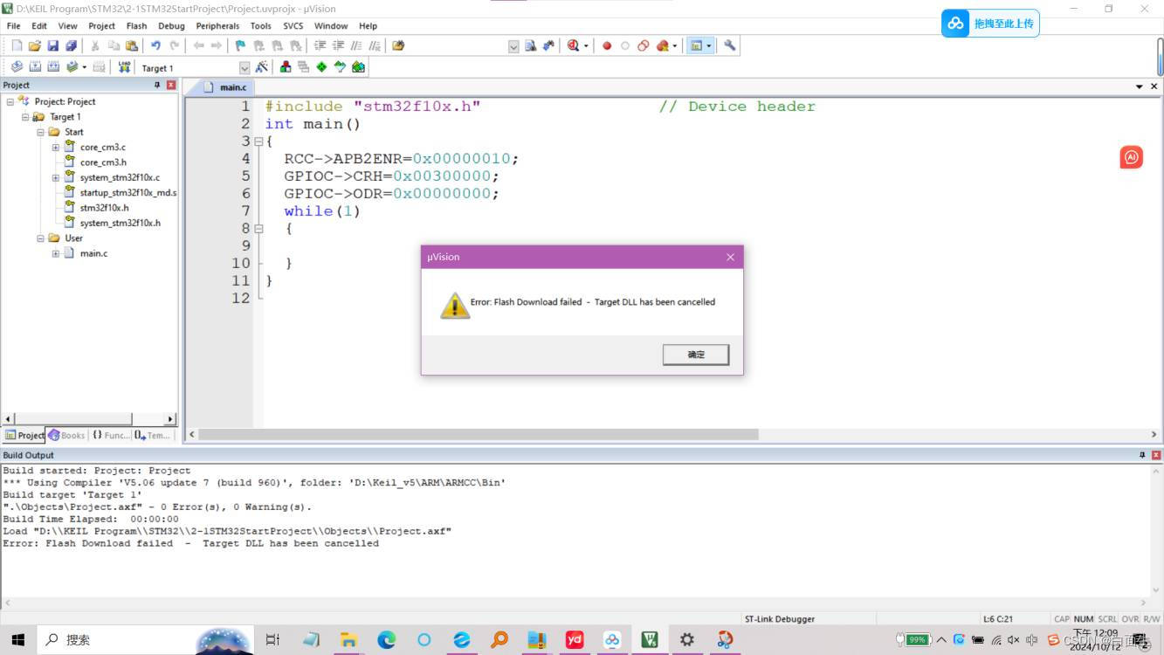Open the Debug menu
Viewport: 1164px width, 655px height.
[x=171, y=26]
